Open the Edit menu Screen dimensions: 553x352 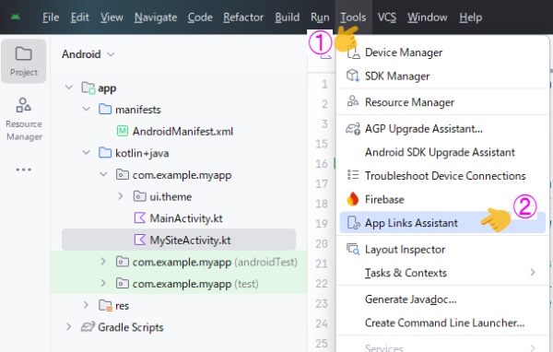click(79, 18)
